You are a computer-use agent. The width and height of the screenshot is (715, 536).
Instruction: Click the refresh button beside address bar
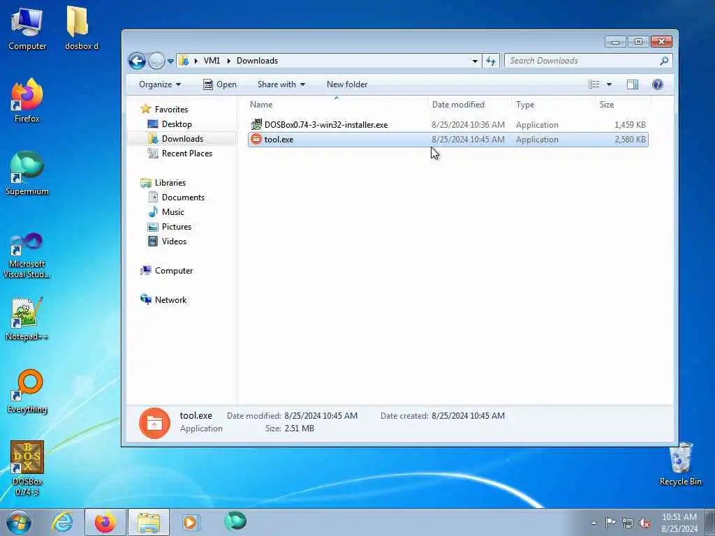(491, 61)
